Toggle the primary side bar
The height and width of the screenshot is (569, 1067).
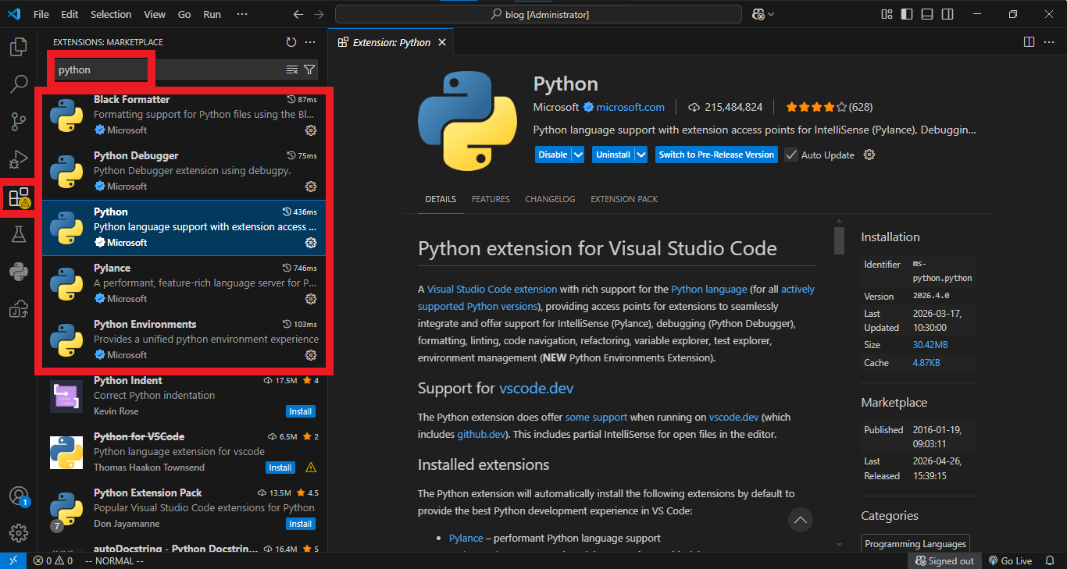tap(907, 14)
